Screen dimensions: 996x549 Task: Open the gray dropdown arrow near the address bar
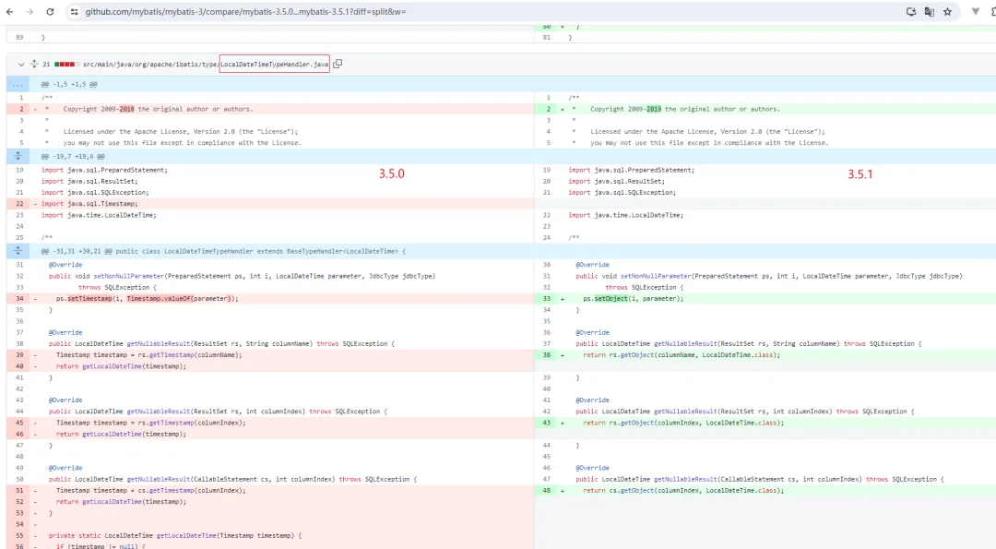975,12
